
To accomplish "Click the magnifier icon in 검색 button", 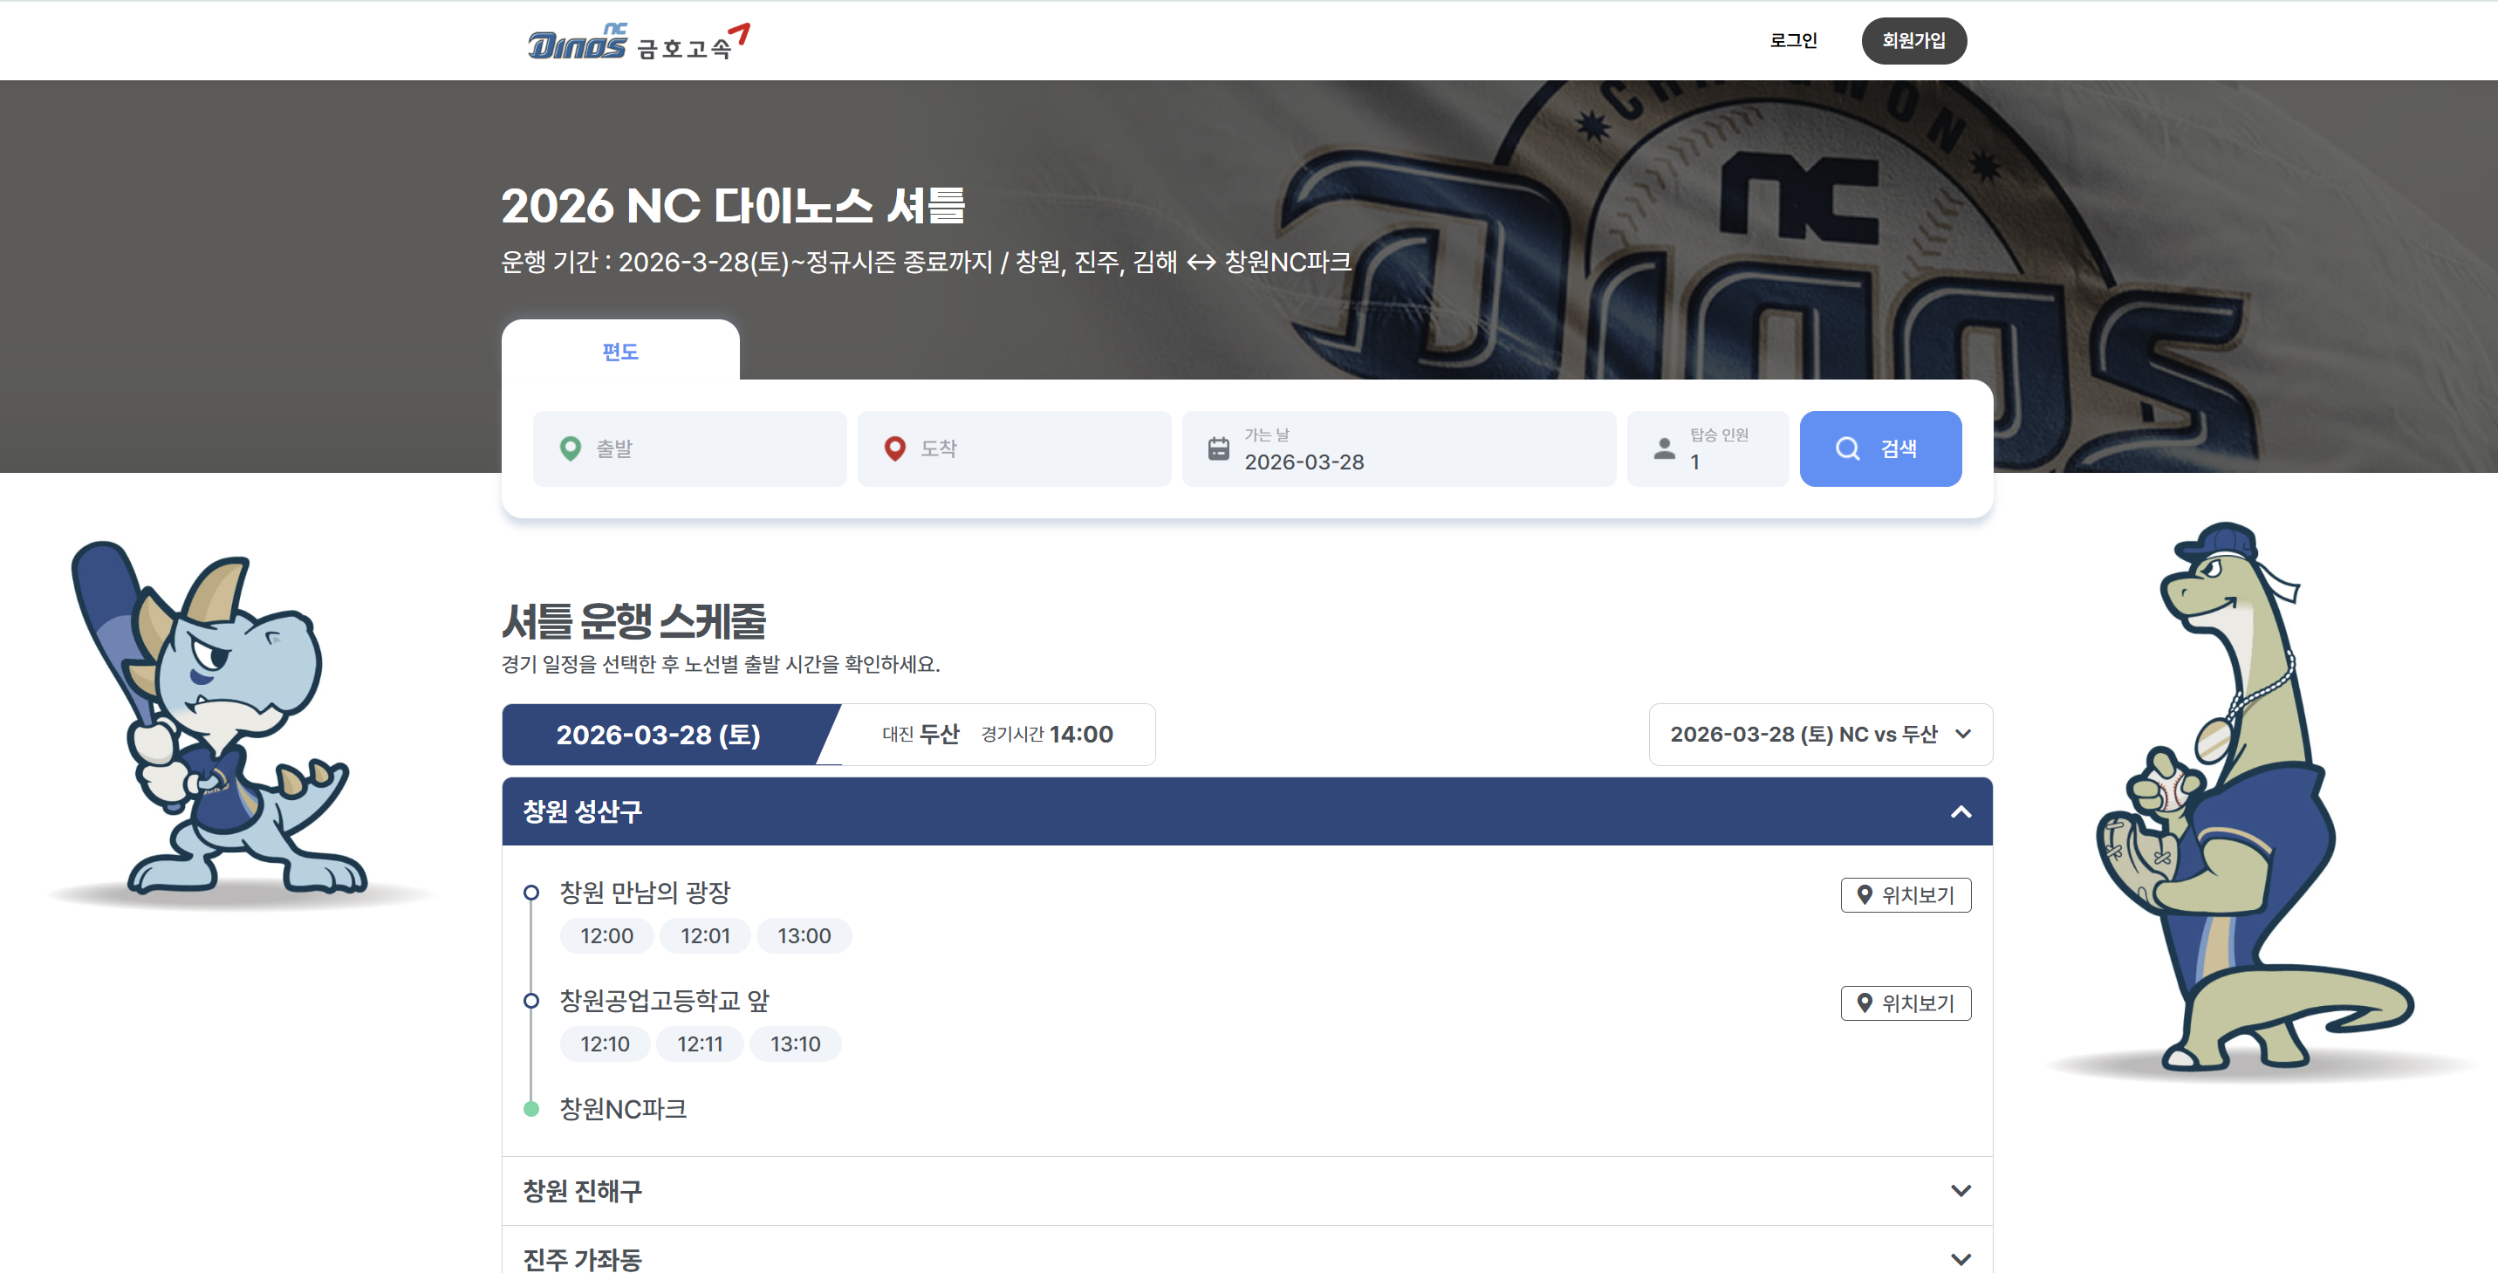I will (1847, 448).
